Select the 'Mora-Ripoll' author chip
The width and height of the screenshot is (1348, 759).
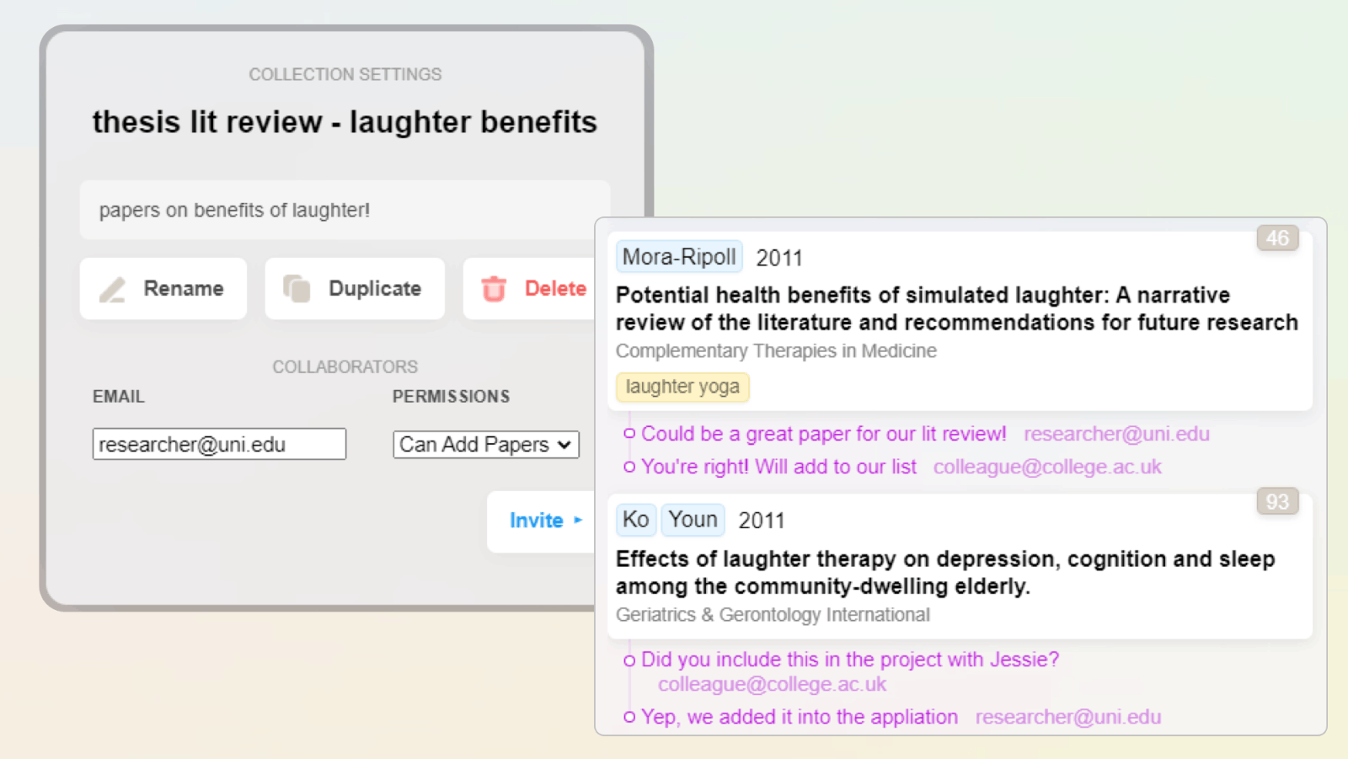(679, 257)
